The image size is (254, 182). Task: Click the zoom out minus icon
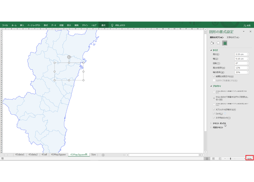225,159
